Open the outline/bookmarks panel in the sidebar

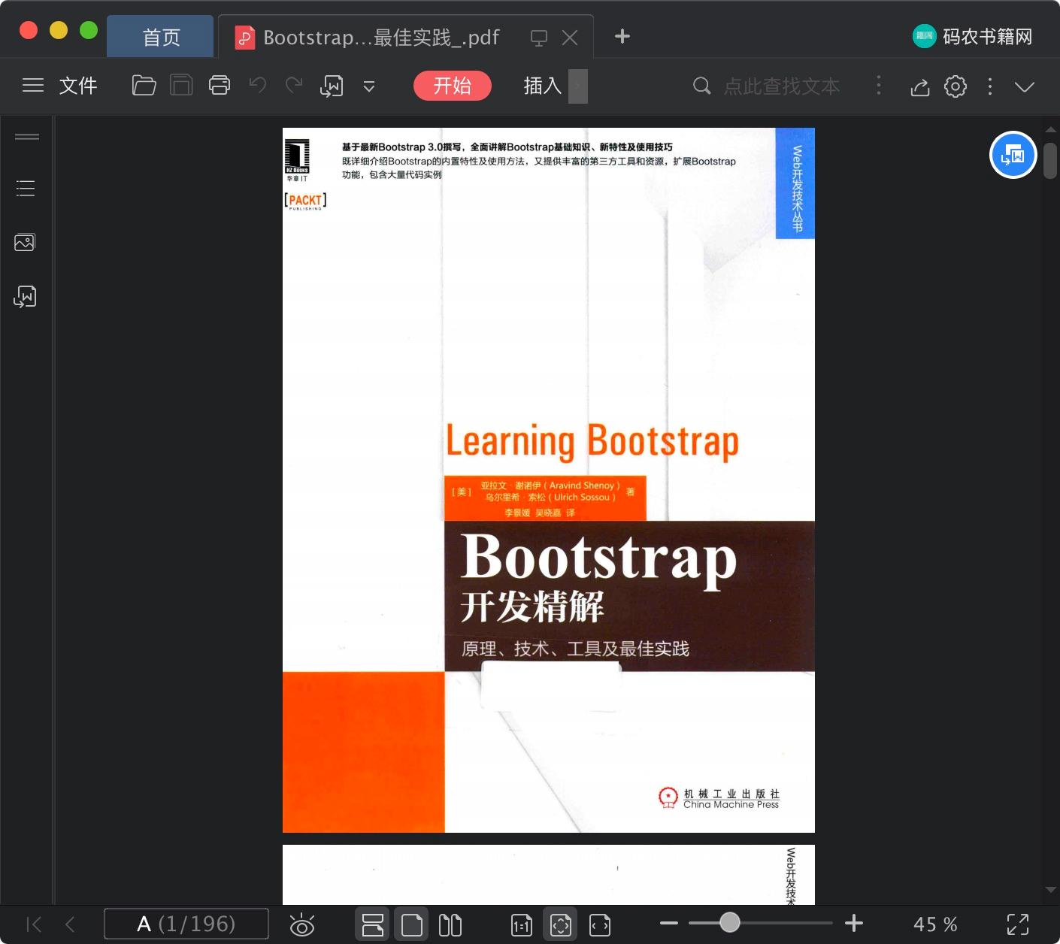26,188
